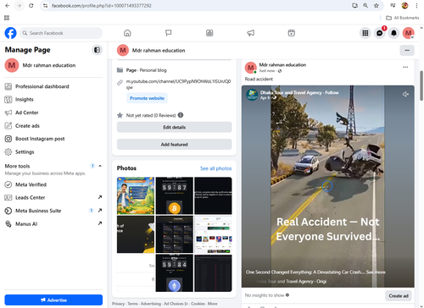Open Manus AI external link arrow
424x308 pixels.
click(x=100, y=223)
